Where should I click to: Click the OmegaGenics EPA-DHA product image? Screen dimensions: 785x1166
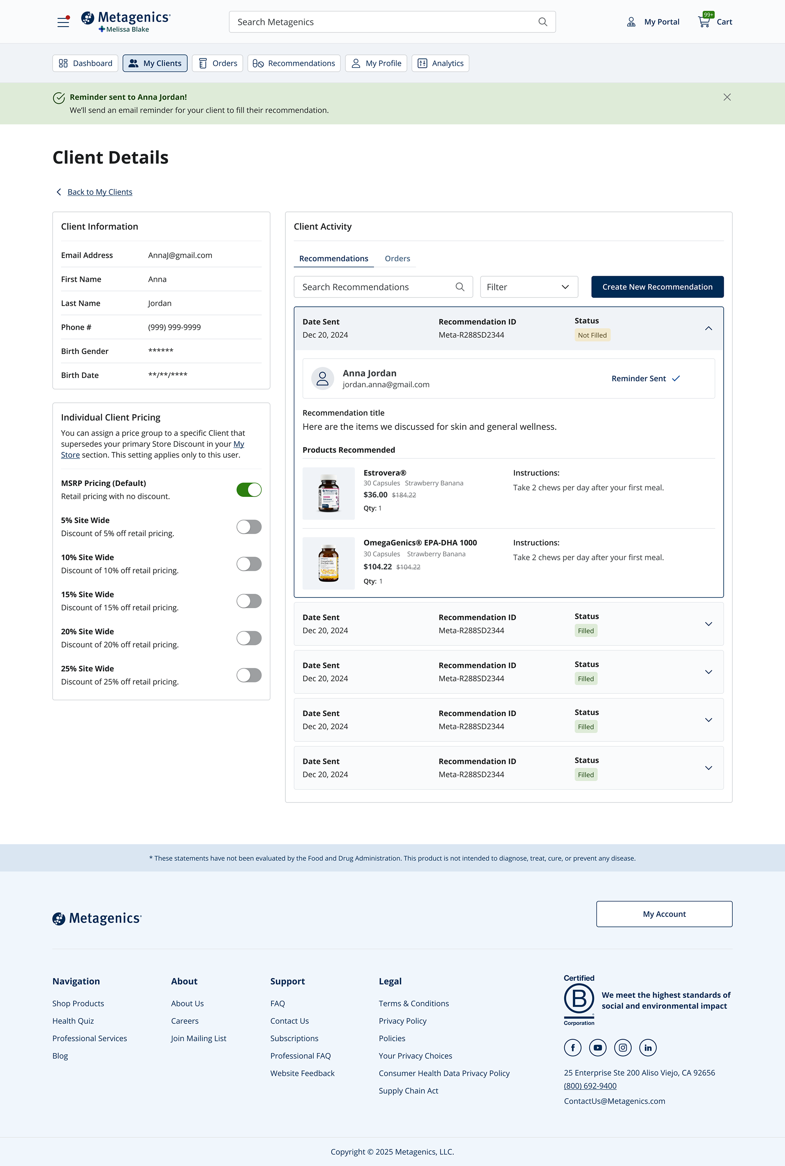click(x=328, y=563)
